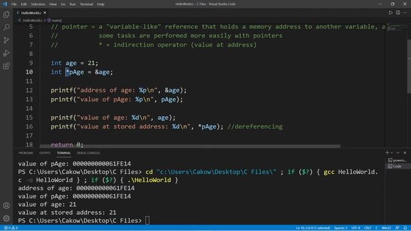Open the editor More Actions ellipsis
Screen dimensions: 411x231
(x=405, y=13)
